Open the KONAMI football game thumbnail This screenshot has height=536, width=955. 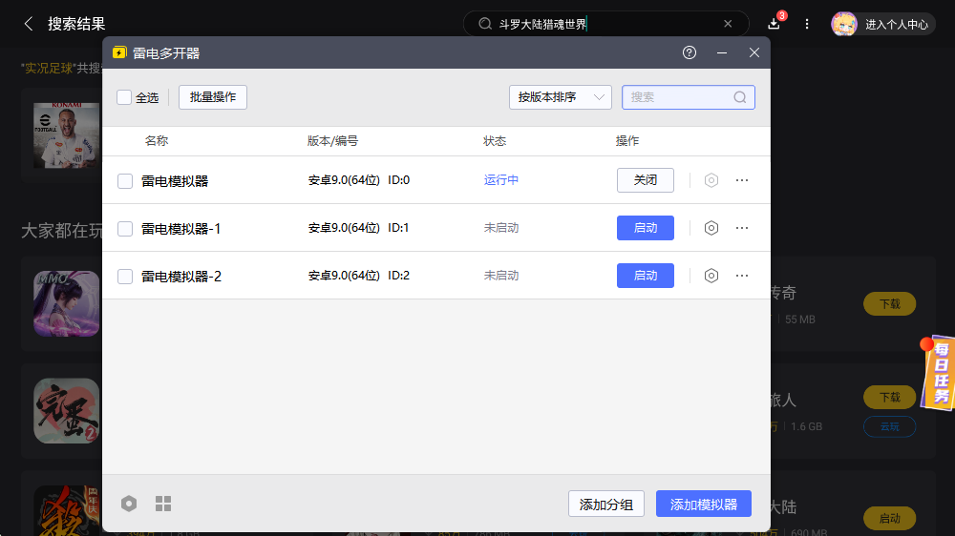(66, 135)
